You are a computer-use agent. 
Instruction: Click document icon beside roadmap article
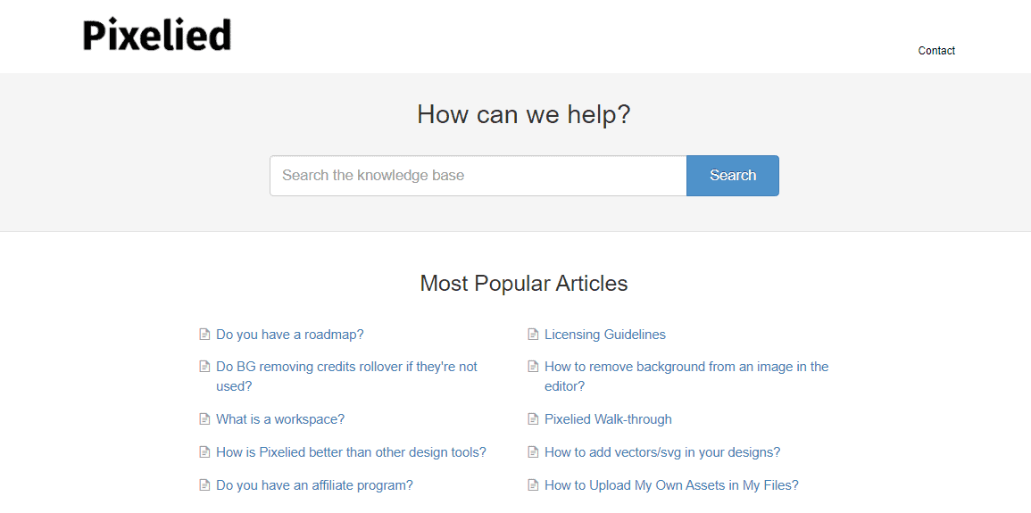204,335
